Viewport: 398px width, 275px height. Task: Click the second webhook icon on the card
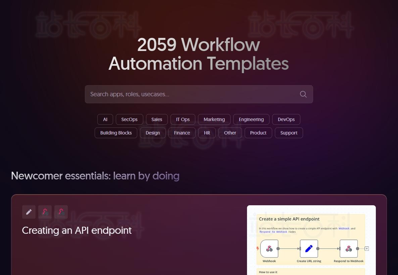(61, 212)
